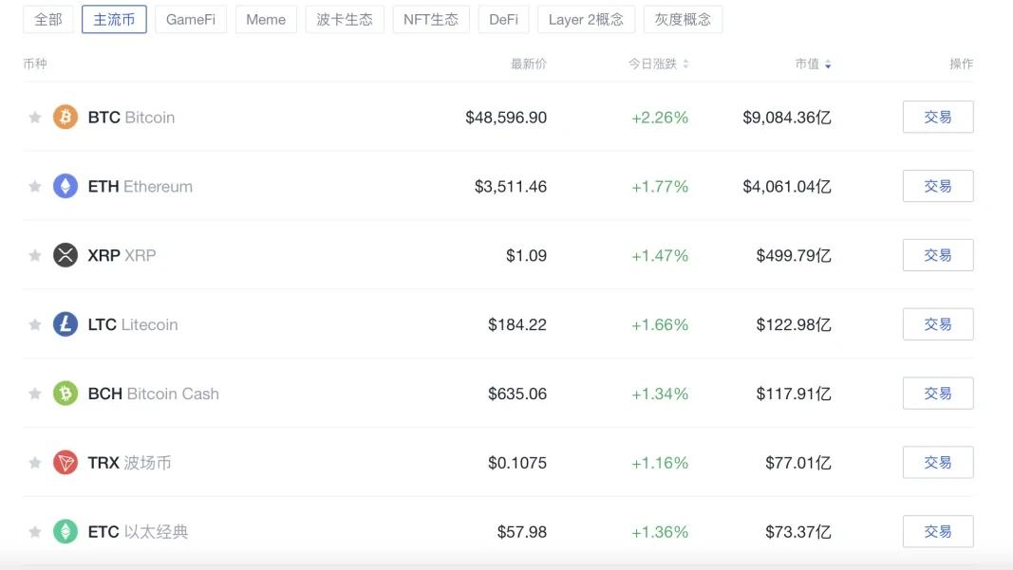Click the ETC green coin icon
The width and height of the screenshot is (1013, 570).
tap(66, 532)
